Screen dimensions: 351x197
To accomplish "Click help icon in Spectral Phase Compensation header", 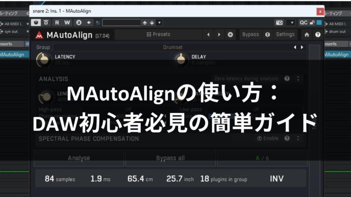I will tap(287, 138).
